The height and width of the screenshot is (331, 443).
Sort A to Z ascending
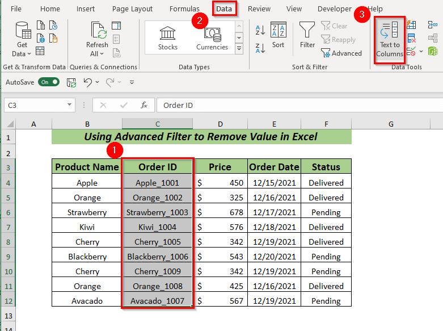[260, 30]
